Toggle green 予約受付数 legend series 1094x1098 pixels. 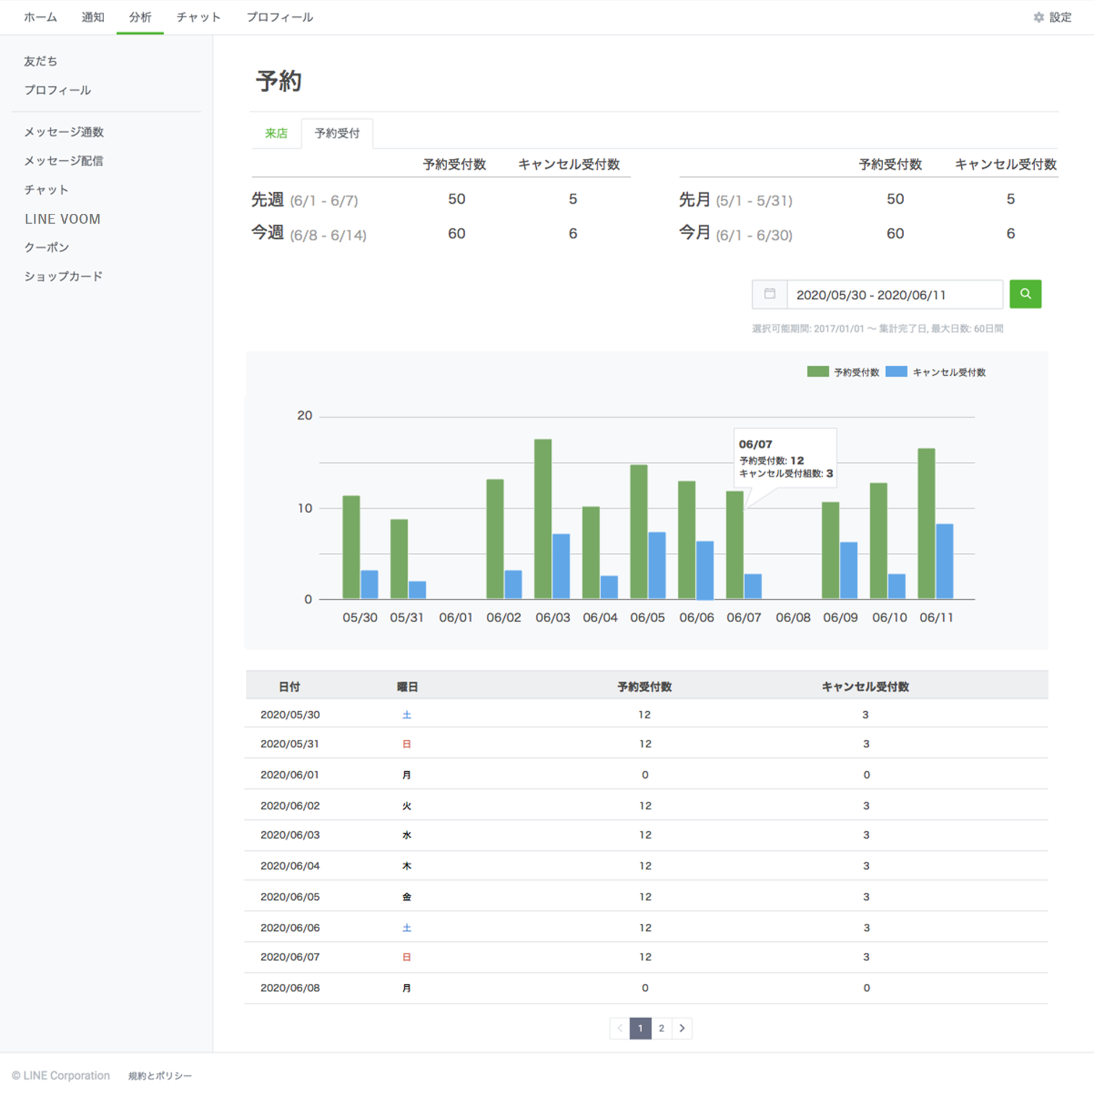(842, 372)
